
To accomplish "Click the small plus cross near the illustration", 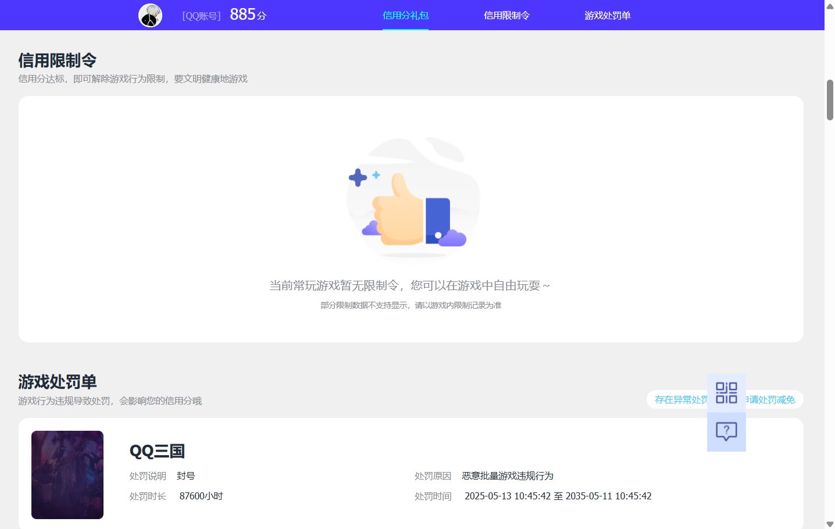I will [x=358, y=176].
